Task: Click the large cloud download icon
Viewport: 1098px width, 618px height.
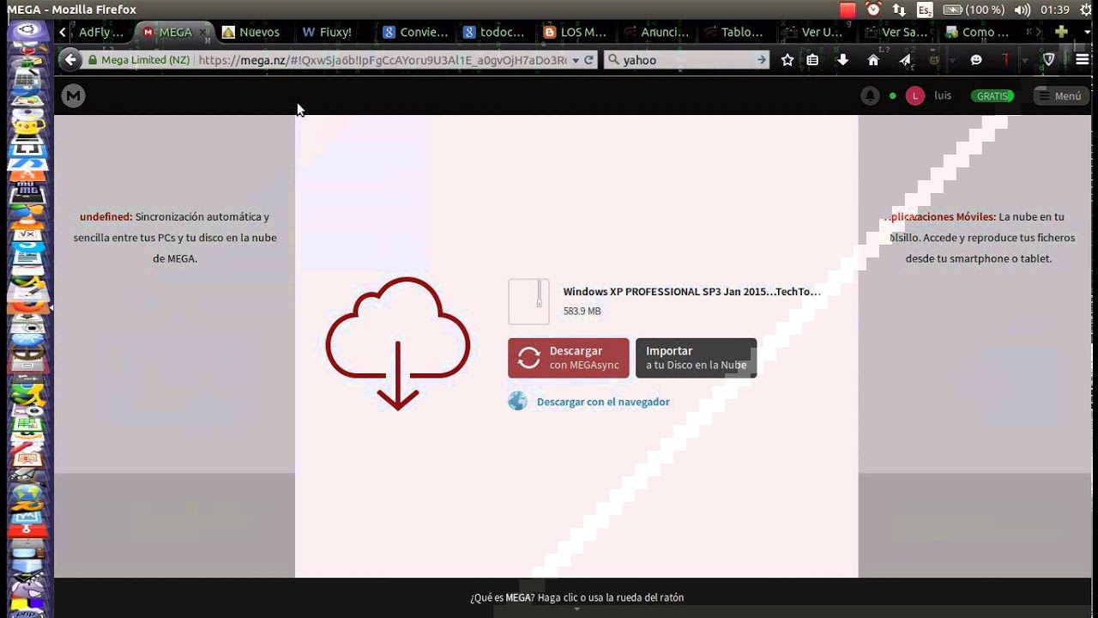Action: (x=397, y=343)
